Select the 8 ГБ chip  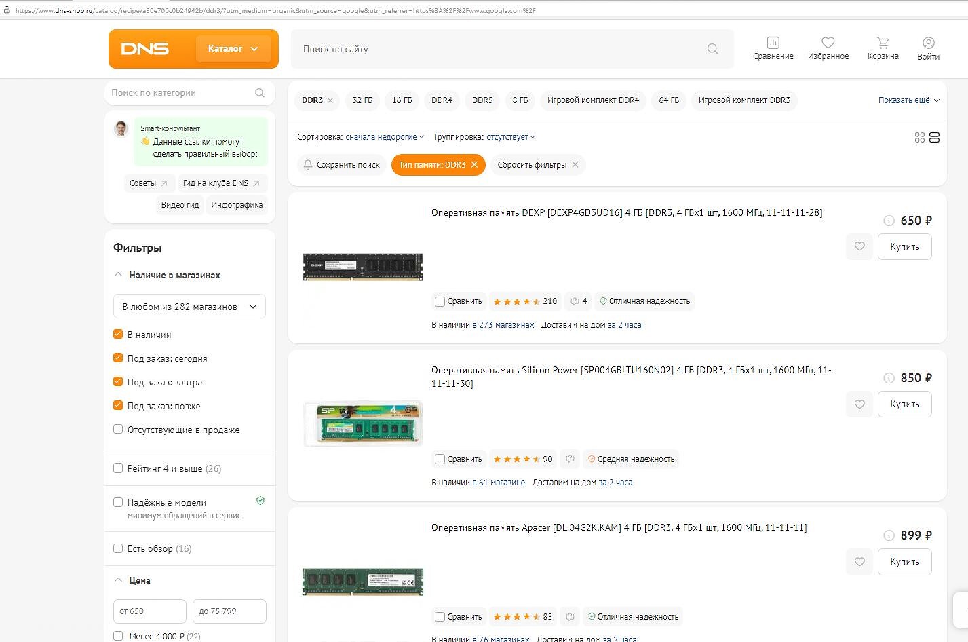tap(520, 100)
